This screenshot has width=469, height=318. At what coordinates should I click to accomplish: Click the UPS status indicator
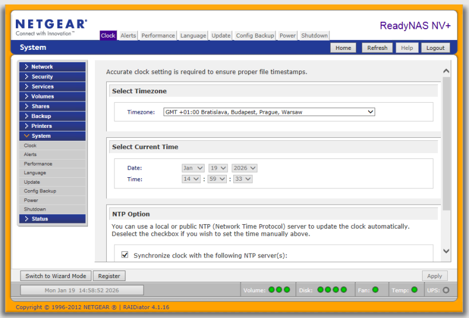click(446, 290)
